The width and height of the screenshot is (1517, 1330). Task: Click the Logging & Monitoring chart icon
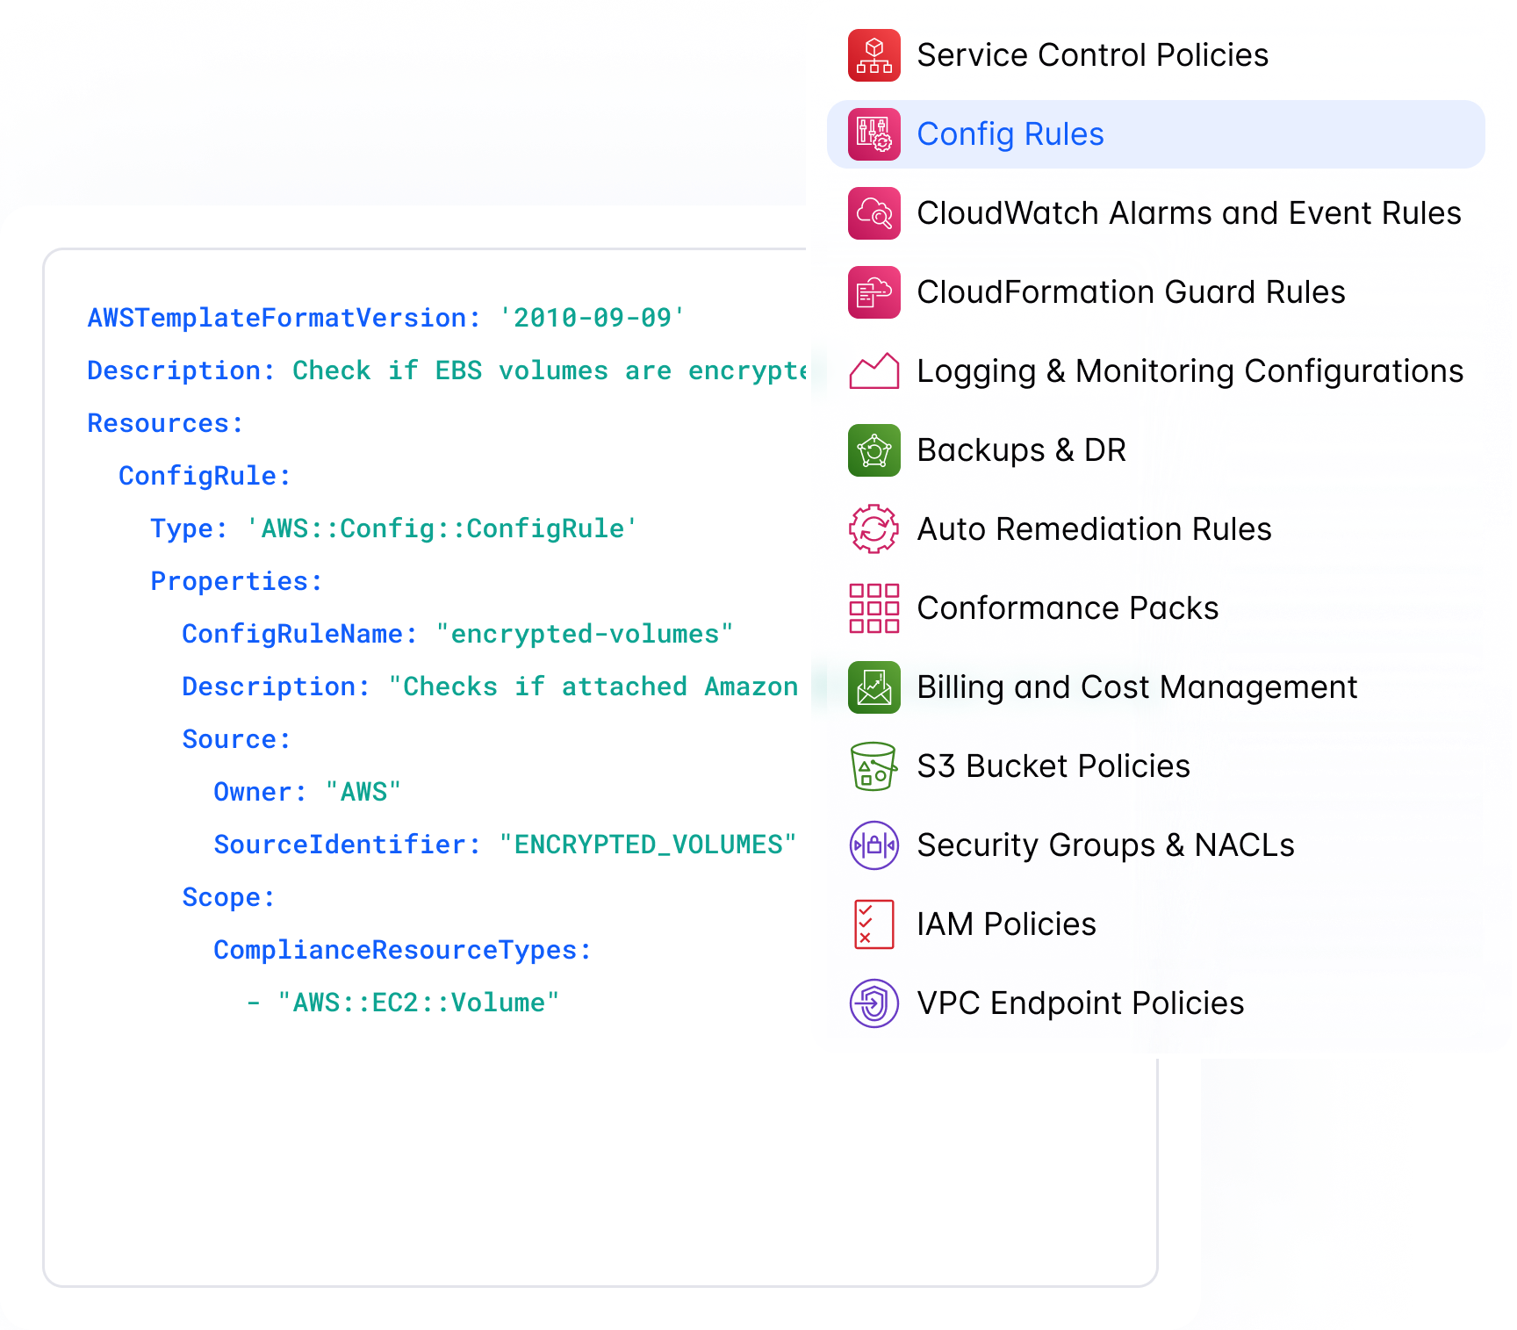874,371
